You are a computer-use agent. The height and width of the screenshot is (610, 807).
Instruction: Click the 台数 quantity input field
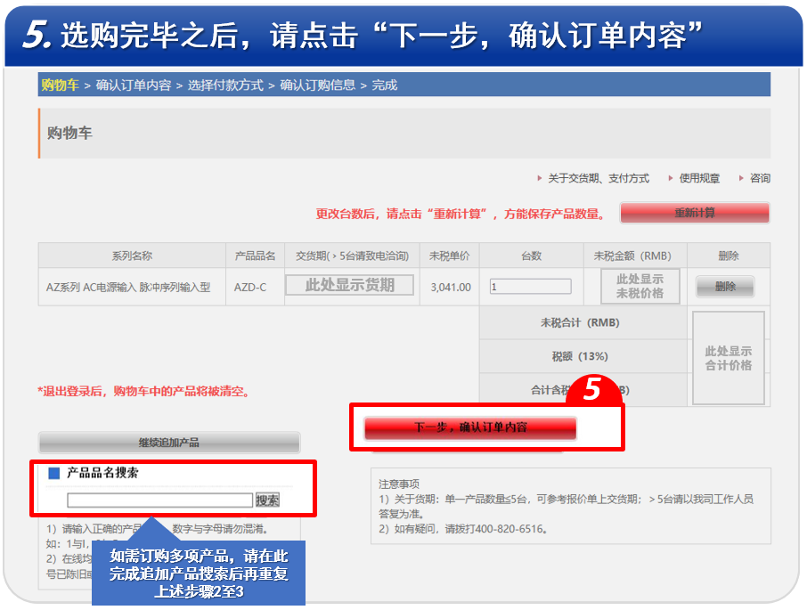click(530, 287)
